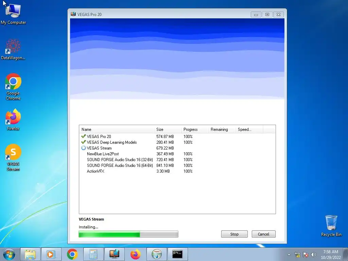Viewport: 348px width, 261px height.
Task: Open the Recycle Bin on the desktop
Action: pyautogui.click(x=331, y=226)
